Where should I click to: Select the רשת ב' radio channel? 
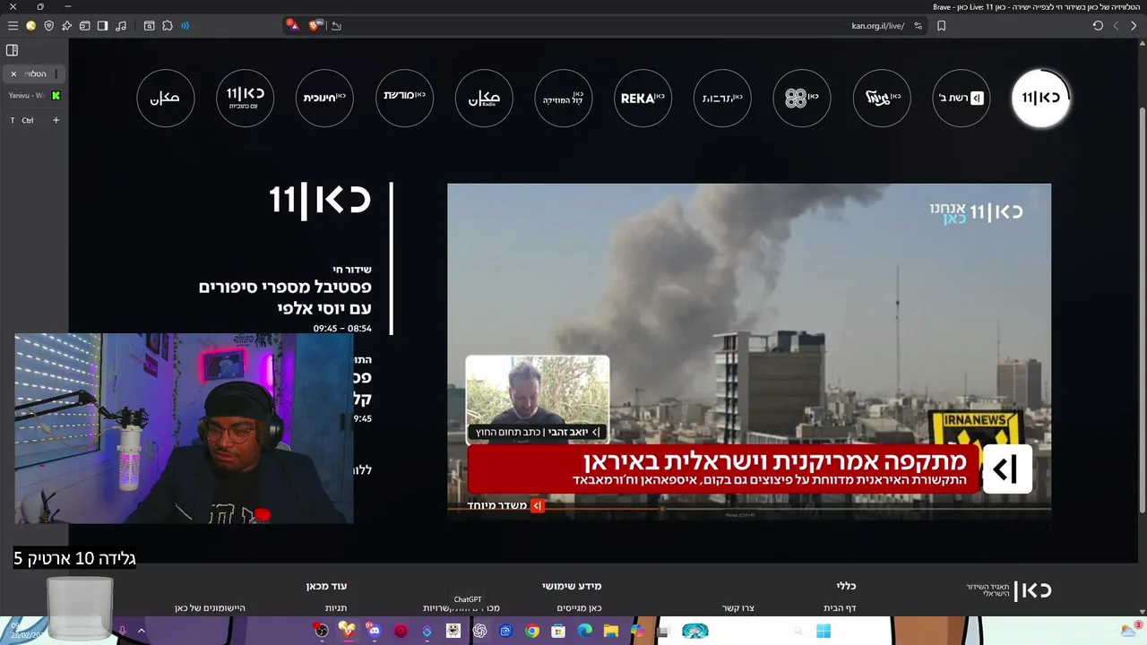pyautogui.click(x=961, y=98)
